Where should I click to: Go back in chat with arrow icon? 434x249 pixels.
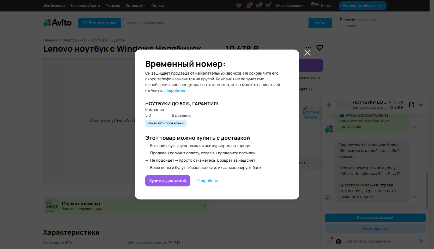tap(329, 105)
